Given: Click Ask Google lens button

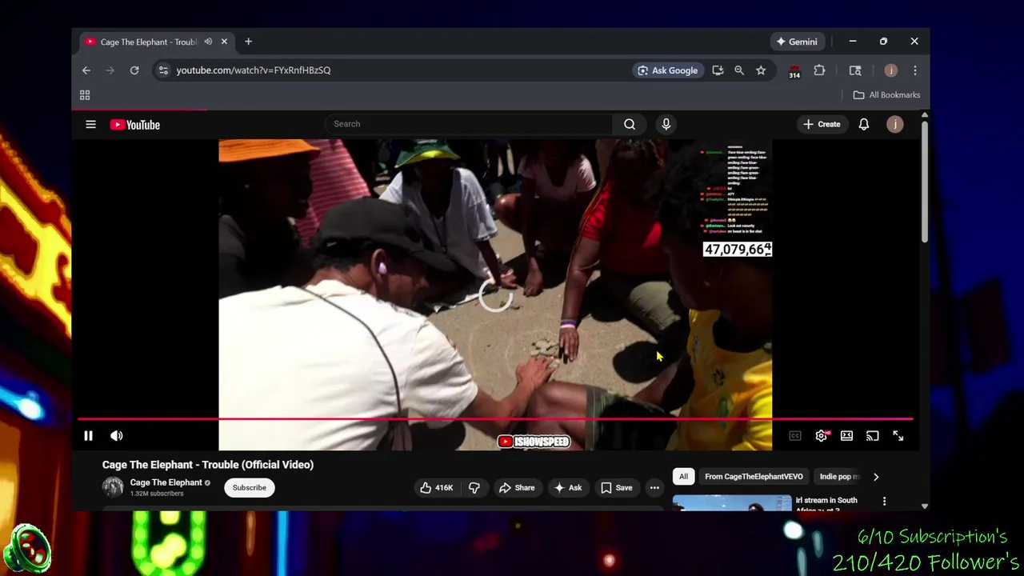Looking at the screenshot, I should 667,70.
